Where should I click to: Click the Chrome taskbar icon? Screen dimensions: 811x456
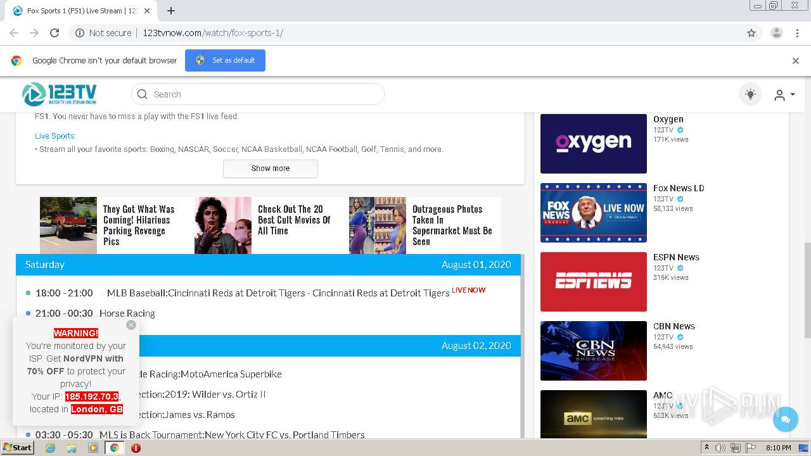115,448
